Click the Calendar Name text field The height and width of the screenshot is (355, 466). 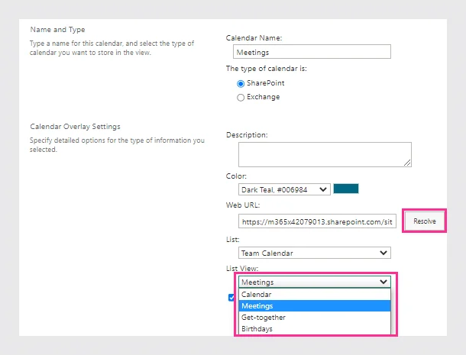tap(312, 52)
